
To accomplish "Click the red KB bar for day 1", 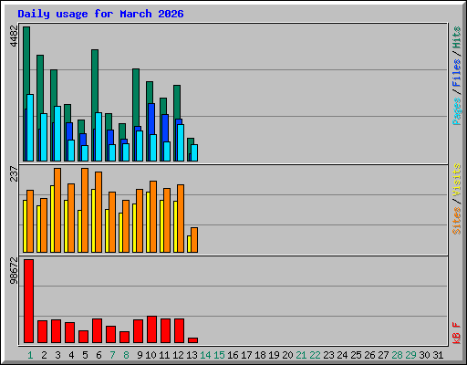I will click(29, 301).
